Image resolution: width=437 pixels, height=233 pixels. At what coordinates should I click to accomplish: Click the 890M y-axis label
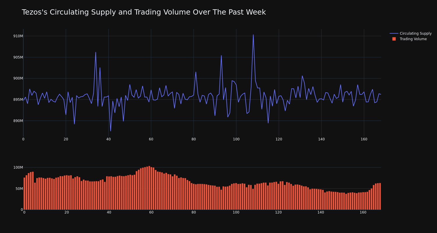[18, 121]
